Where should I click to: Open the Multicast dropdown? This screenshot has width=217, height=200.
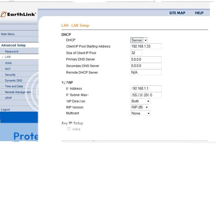pos(140,113)
